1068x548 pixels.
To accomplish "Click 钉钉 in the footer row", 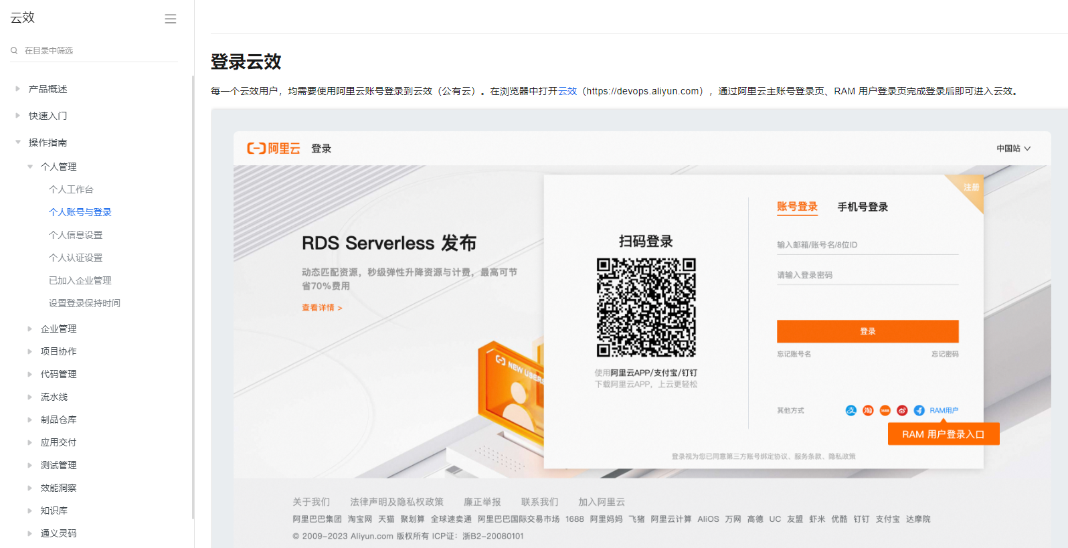I will point(861,519).
